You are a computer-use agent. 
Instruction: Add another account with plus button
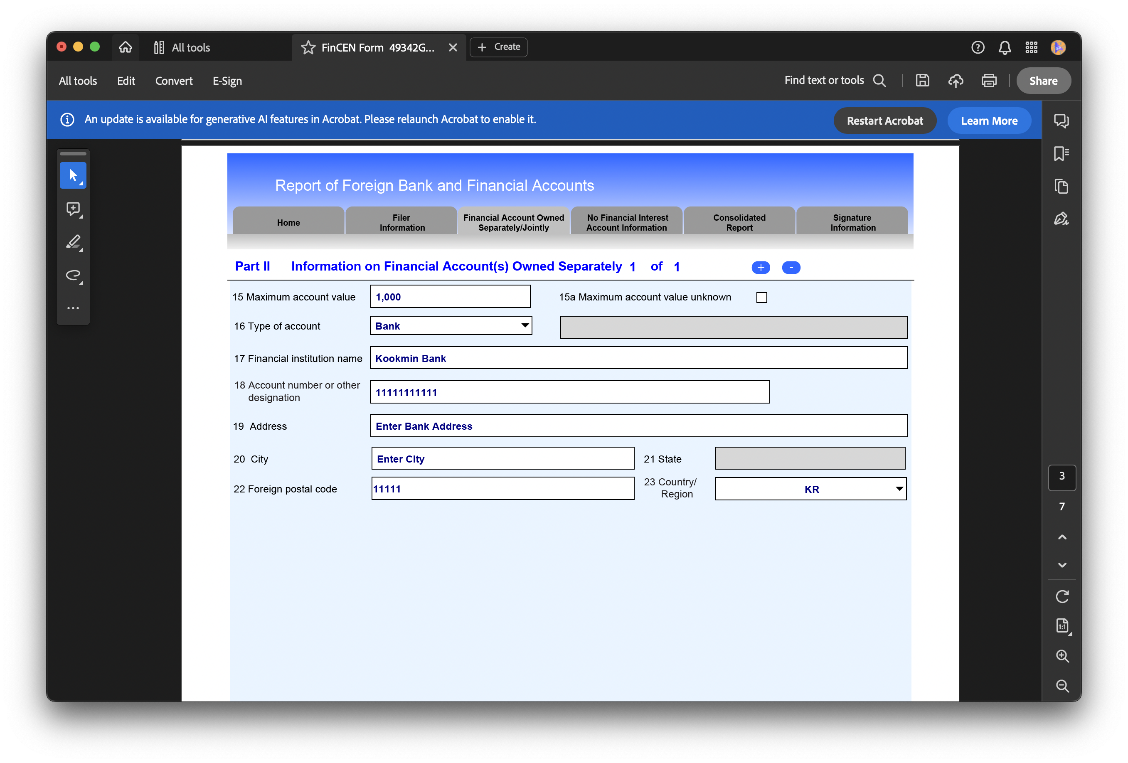[760, 268]
